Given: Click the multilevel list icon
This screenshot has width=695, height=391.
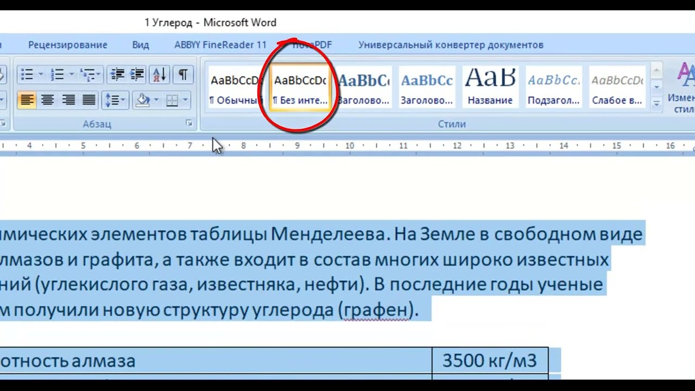Looking at the screenshot, I should [87, 74].
